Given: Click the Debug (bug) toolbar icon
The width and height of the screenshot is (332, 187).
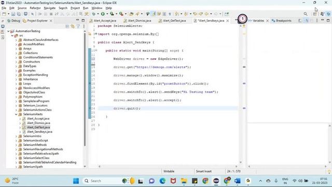Looking at the screenshot, I should click(x=93, y=14).
